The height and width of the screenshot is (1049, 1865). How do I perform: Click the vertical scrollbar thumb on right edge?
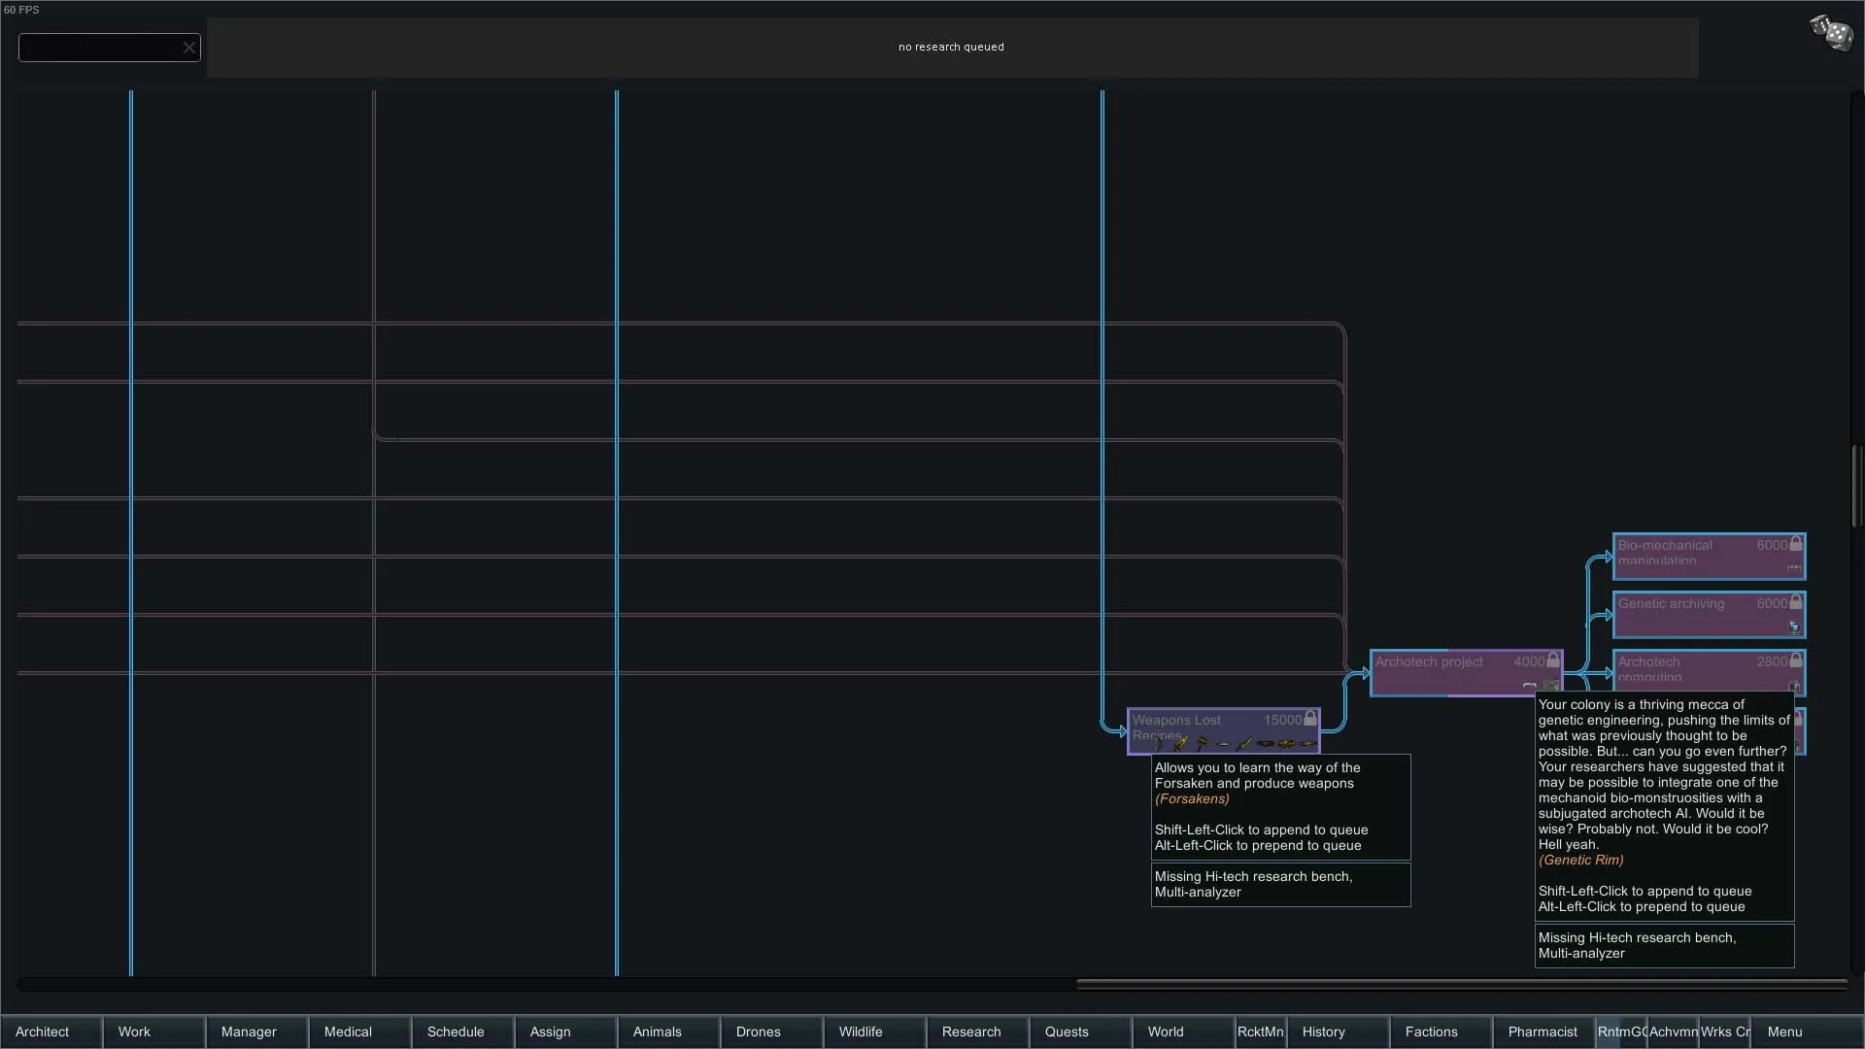coord(1855,486)
